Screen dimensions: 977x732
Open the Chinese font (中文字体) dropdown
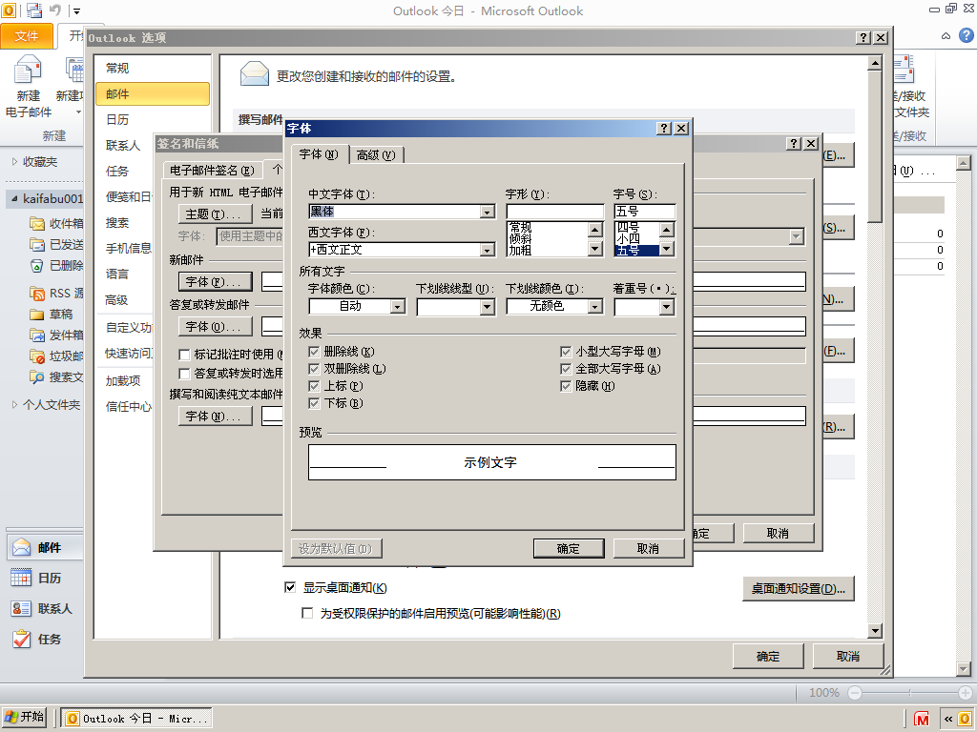click(x=488, y=213)
